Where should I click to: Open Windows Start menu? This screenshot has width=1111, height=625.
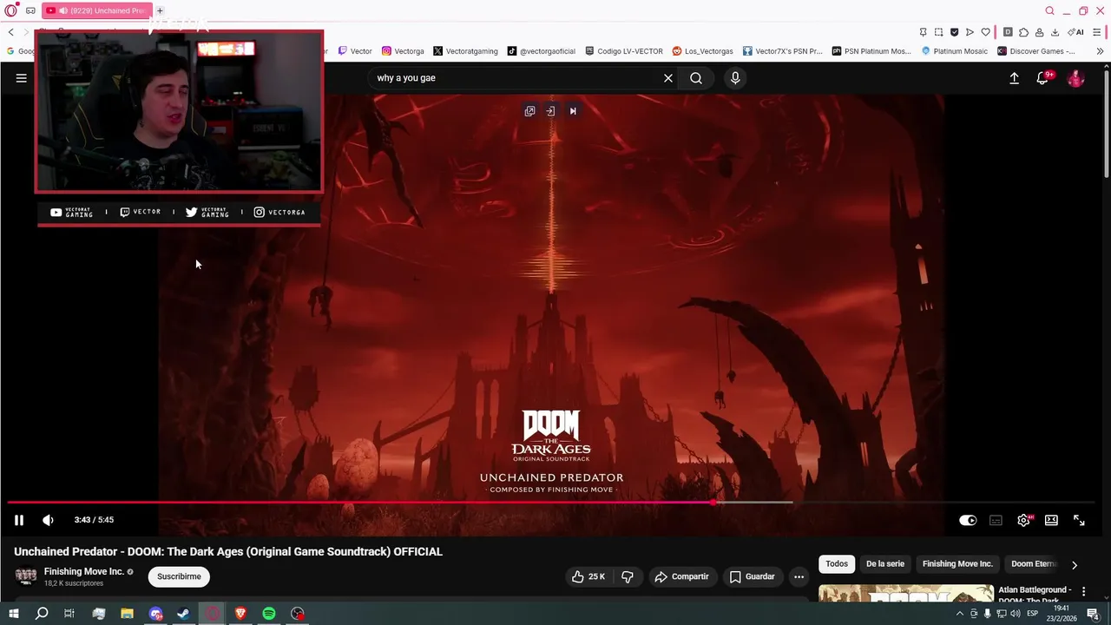coord(13,614)
